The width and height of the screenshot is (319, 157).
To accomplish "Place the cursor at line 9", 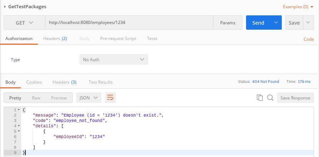I will [x=167, y=153].
